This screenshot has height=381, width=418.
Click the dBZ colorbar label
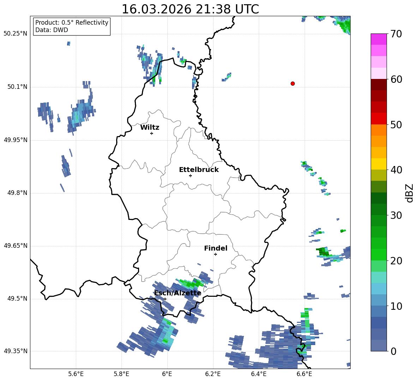pyautogui.click(x=410, y=193)
